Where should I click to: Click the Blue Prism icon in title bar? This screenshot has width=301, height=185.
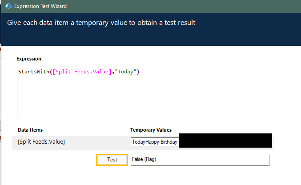[x=8, y=6]
